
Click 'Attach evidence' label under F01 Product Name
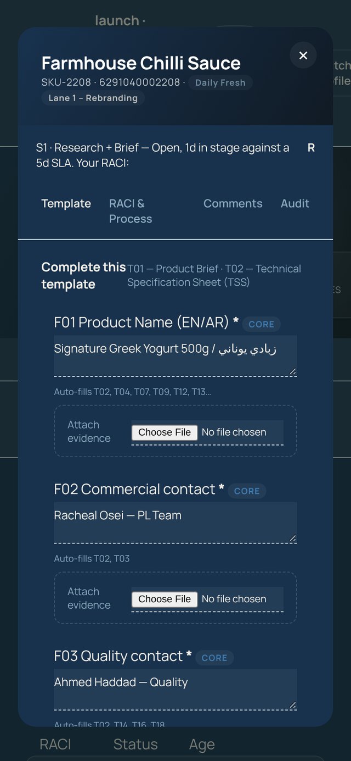pyautogui.click(x=89, y=431)
